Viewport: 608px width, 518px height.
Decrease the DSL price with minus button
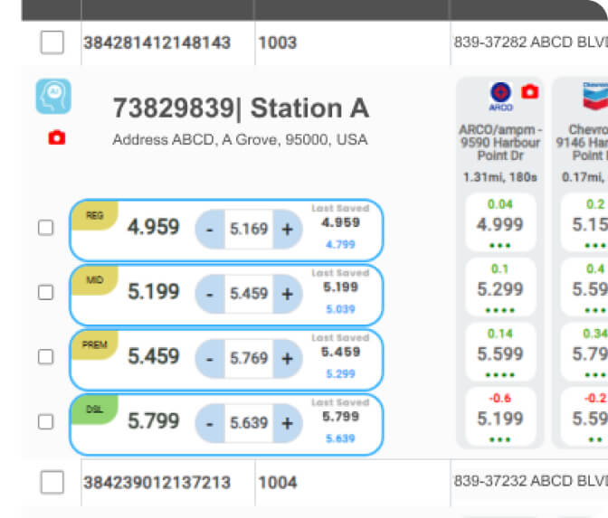pyautogui.click(x=210, y=423)
